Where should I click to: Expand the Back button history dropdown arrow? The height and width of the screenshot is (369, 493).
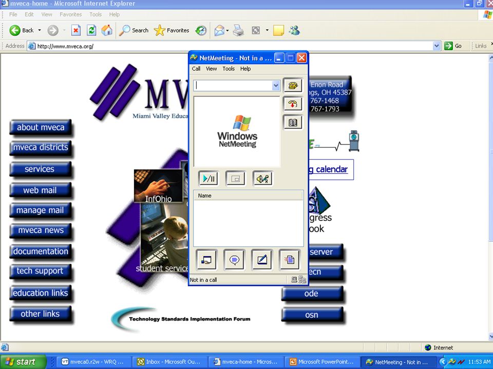tap(40, 30)
